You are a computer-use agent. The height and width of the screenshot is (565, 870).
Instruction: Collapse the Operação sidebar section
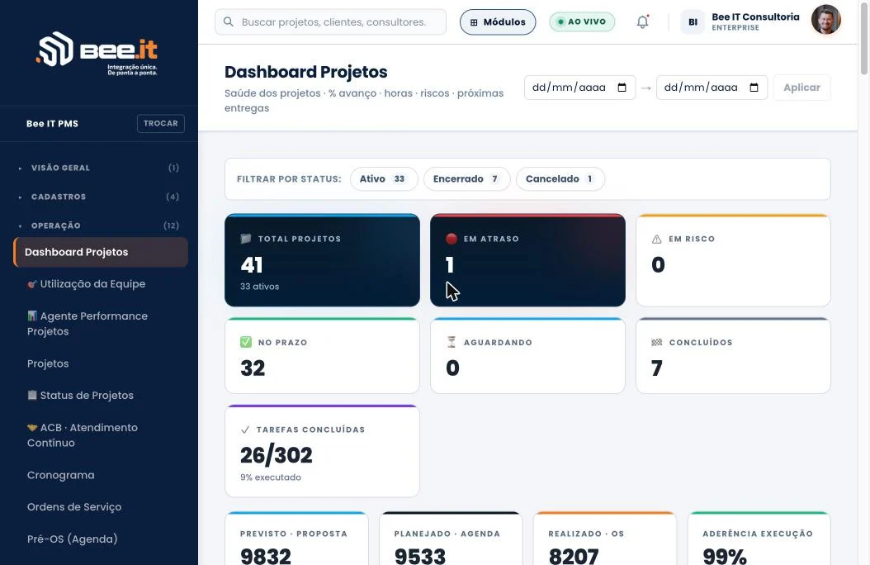click(99, 226)
